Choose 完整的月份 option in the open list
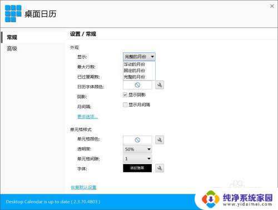 (x=139, y=77)
